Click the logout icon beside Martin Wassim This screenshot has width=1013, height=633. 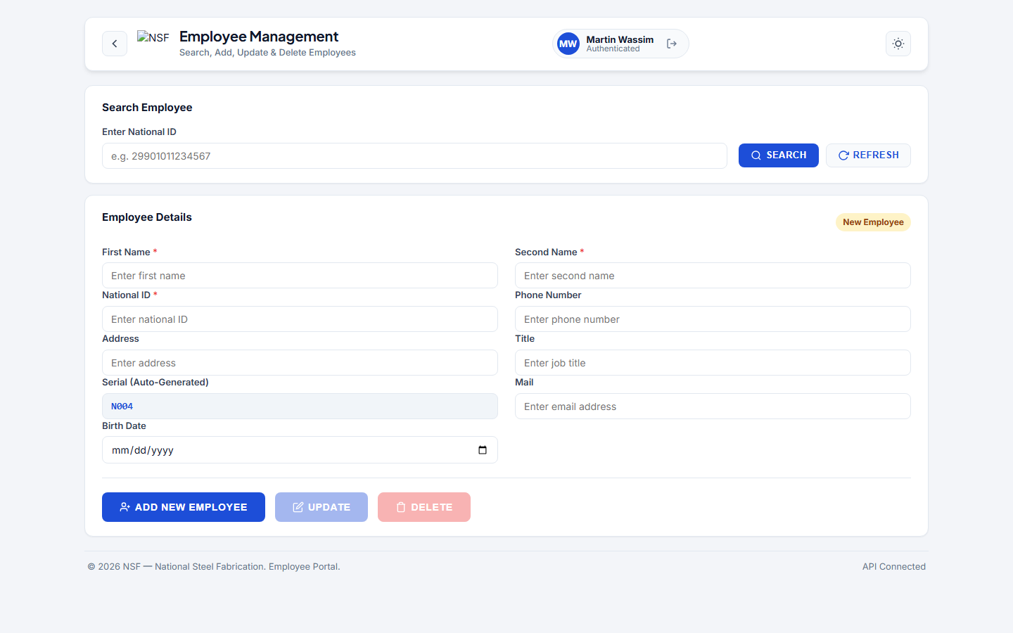coord(672,44)
